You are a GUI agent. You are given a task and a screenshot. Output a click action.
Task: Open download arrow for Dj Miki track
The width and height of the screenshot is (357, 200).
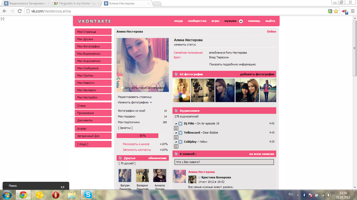180,124
